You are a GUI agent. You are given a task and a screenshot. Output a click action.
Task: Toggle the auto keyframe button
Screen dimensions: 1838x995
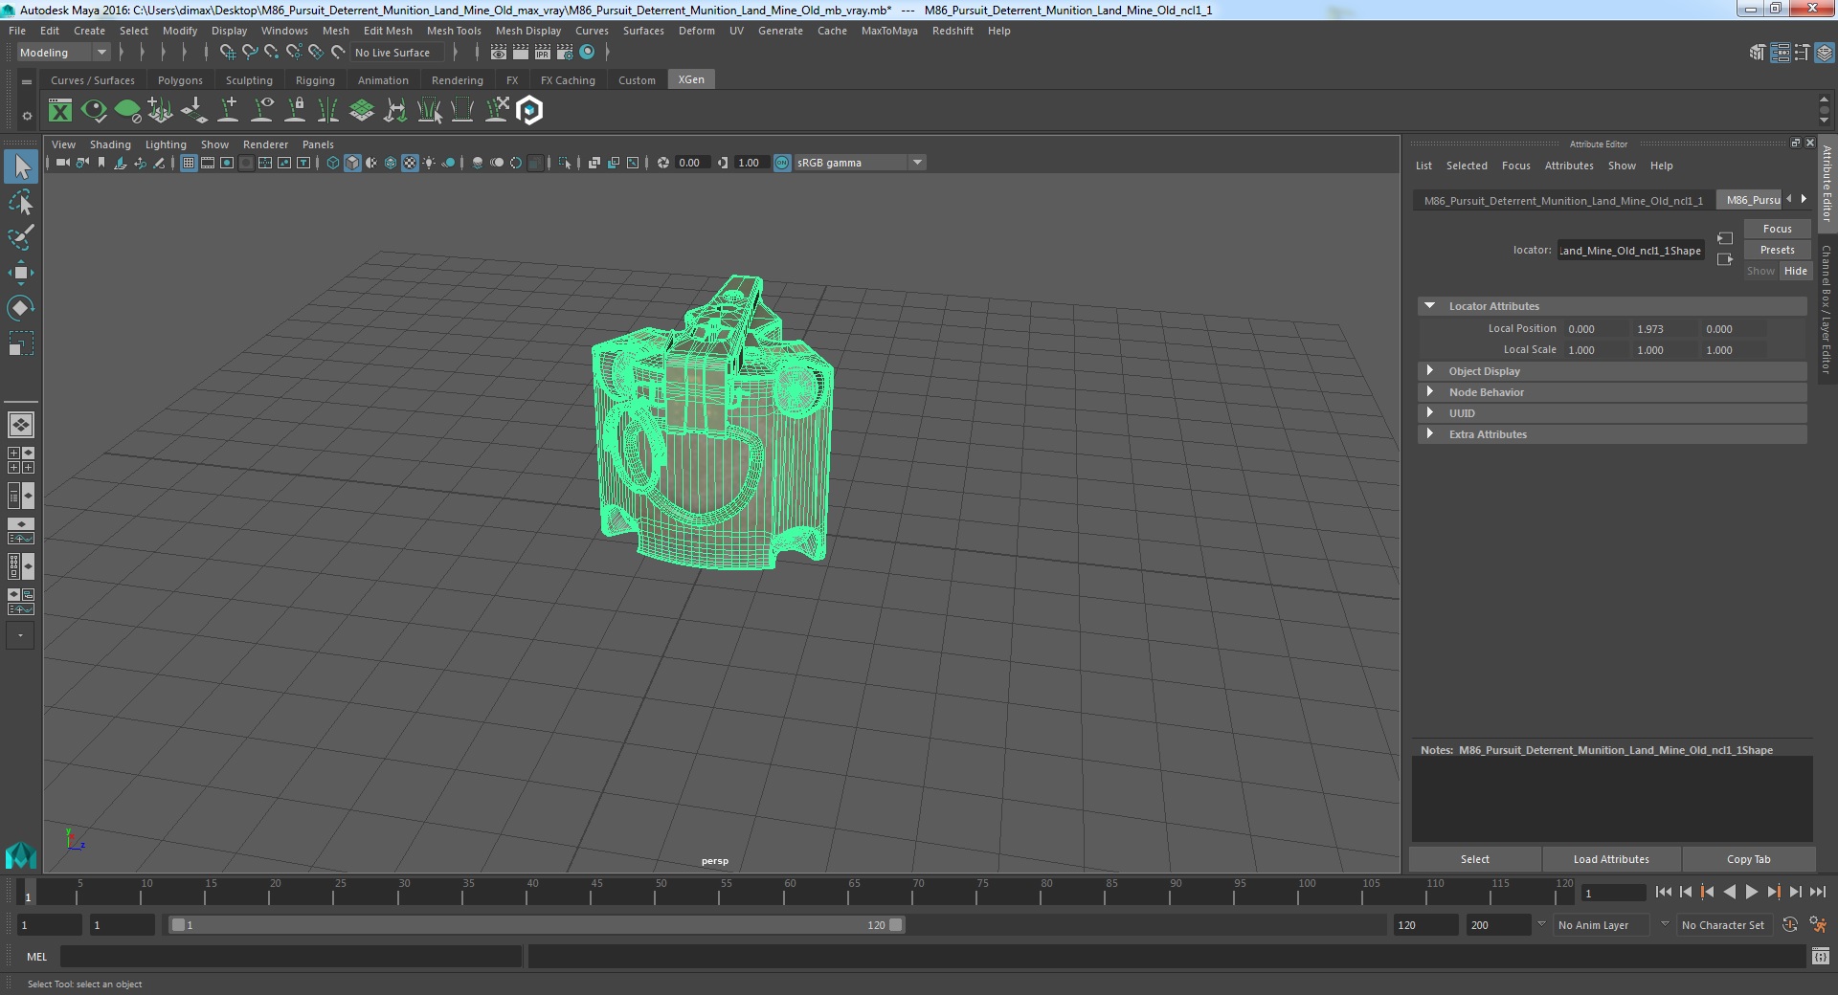(1789, 925)
